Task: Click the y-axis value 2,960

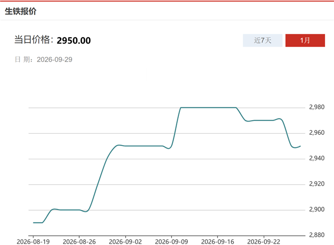Action: pyautogui.click(x=317, y=133)
